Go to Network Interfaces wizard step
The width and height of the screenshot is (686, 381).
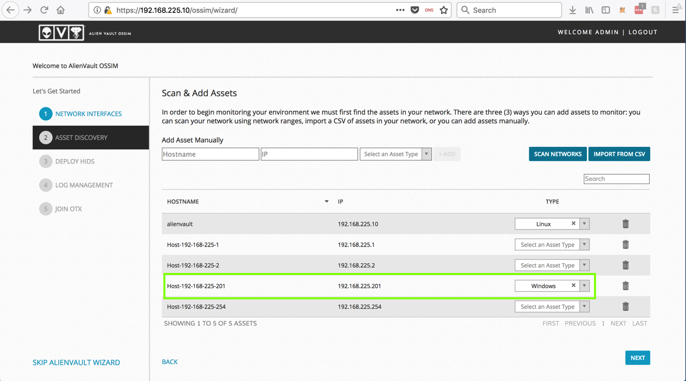tap(88, 114)
